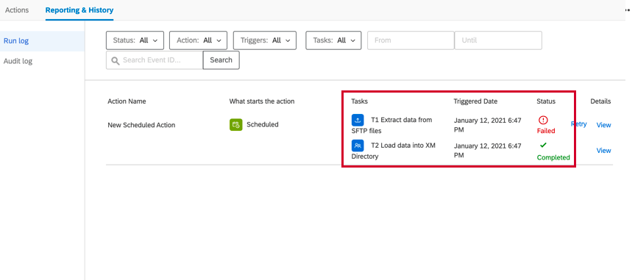Image resolution: width=635 pixels, height=280 pixels.
Task: Click the New Scheduled Action name
Action: point(141,125)
